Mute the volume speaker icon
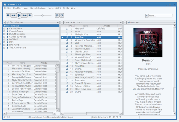Image resolution: width=179 pixels, height=122 pixels. [30, 15]
